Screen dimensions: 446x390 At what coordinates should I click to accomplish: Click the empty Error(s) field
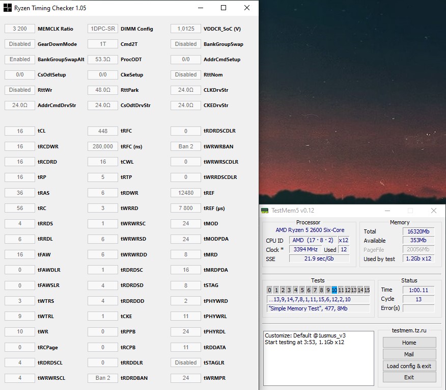click(419, 308)
